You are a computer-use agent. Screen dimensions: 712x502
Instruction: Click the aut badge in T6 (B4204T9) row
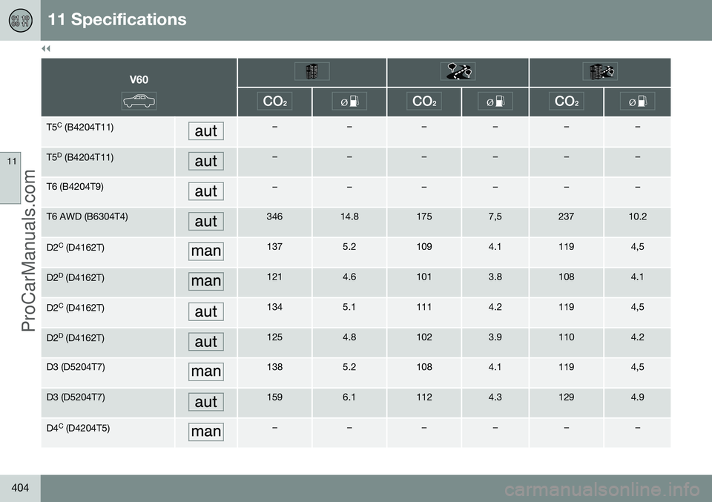point(206,191)
